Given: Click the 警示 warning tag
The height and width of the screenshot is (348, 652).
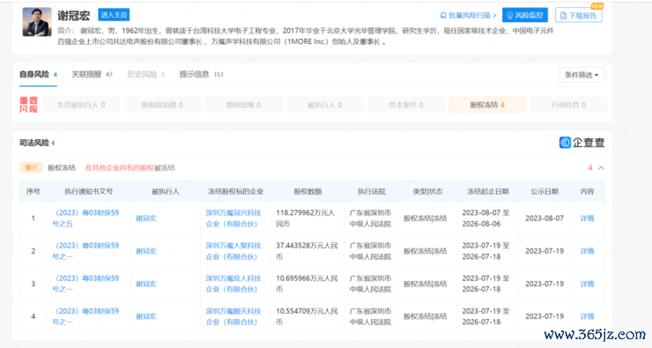Looking at the screenshot, I should 31,167.
